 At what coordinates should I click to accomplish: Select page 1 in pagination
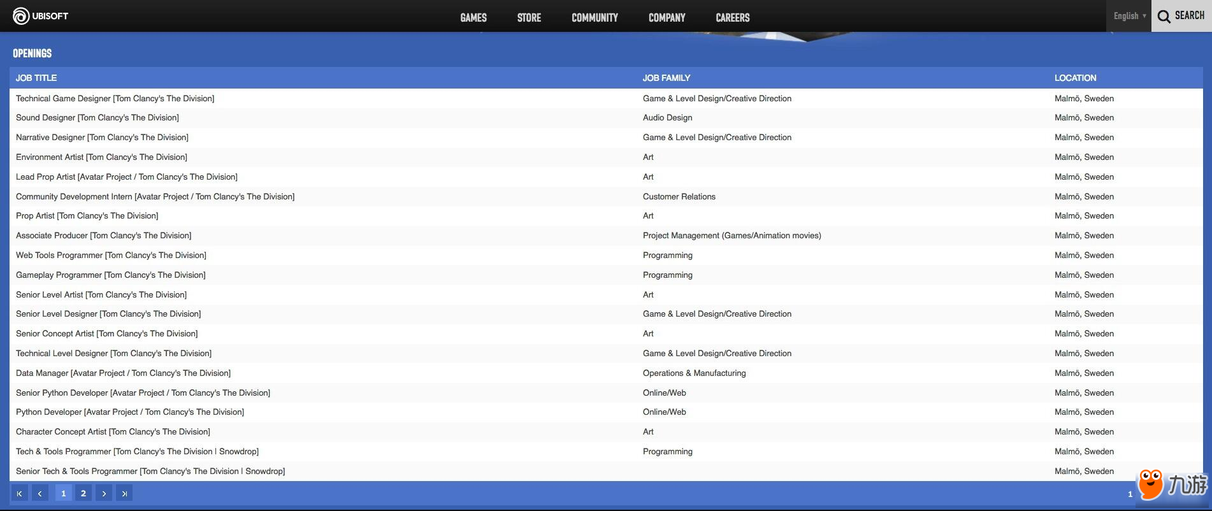(63, 493)
